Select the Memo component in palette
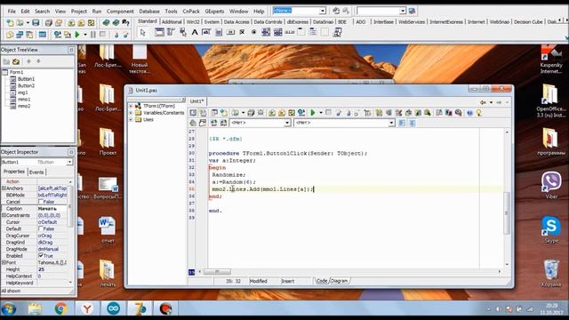 pos(219,32)
